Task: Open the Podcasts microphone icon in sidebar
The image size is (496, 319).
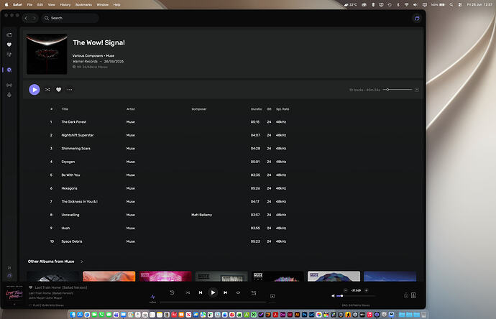Action: (9, 95)
